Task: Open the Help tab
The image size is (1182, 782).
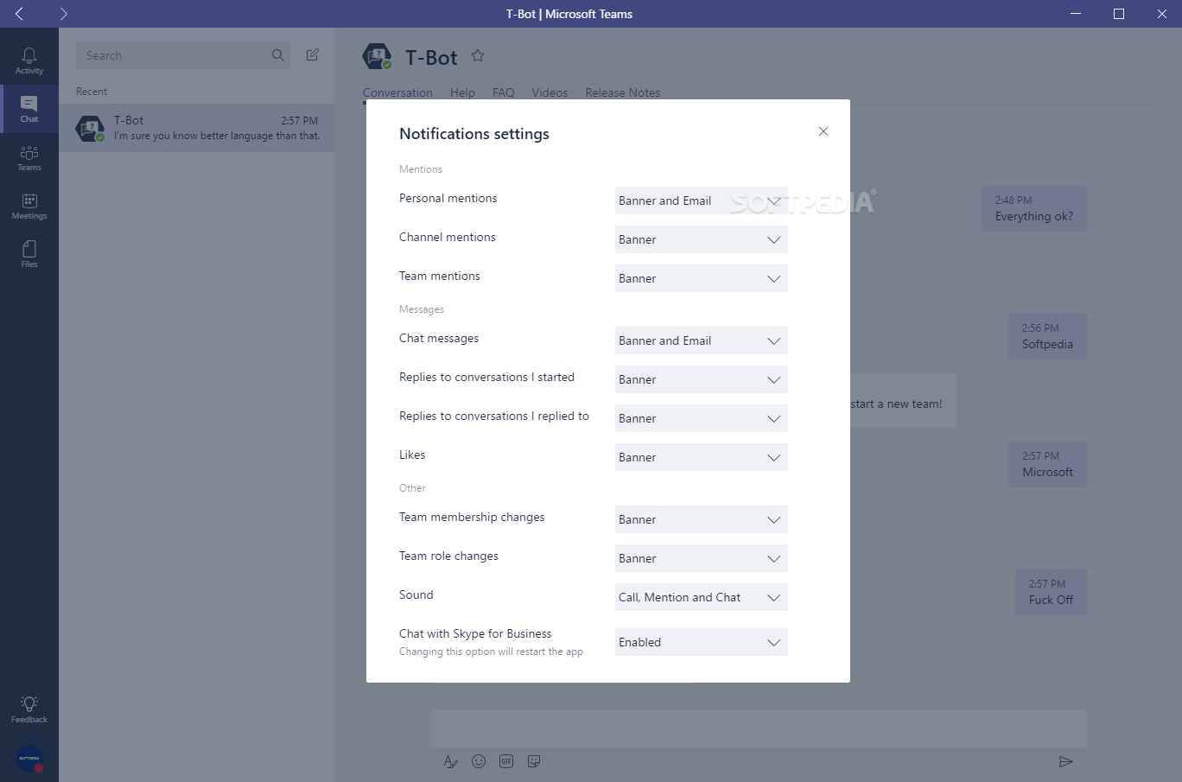Action: [462, 92]
